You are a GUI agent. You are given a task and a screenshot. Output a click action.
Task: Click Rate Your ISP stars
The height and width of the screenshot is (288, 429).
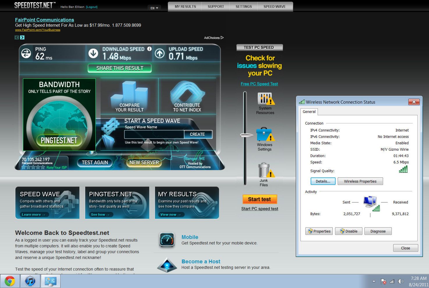(34, 168)
